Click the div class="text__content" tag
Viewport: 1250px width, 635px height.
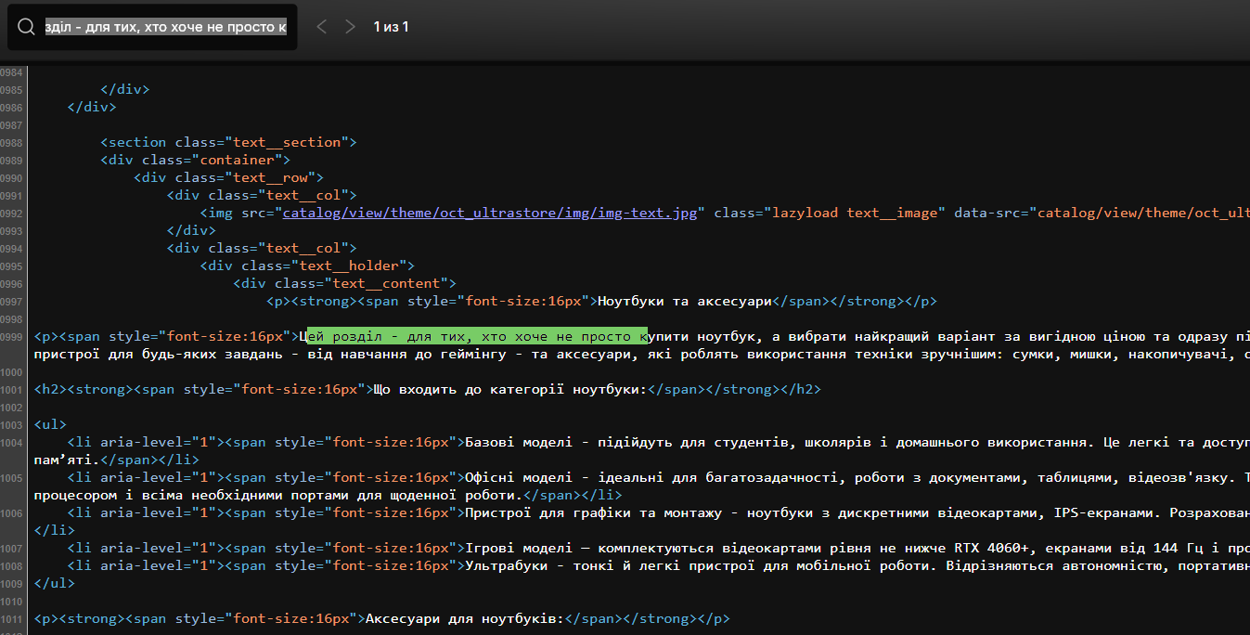[344, 283]
